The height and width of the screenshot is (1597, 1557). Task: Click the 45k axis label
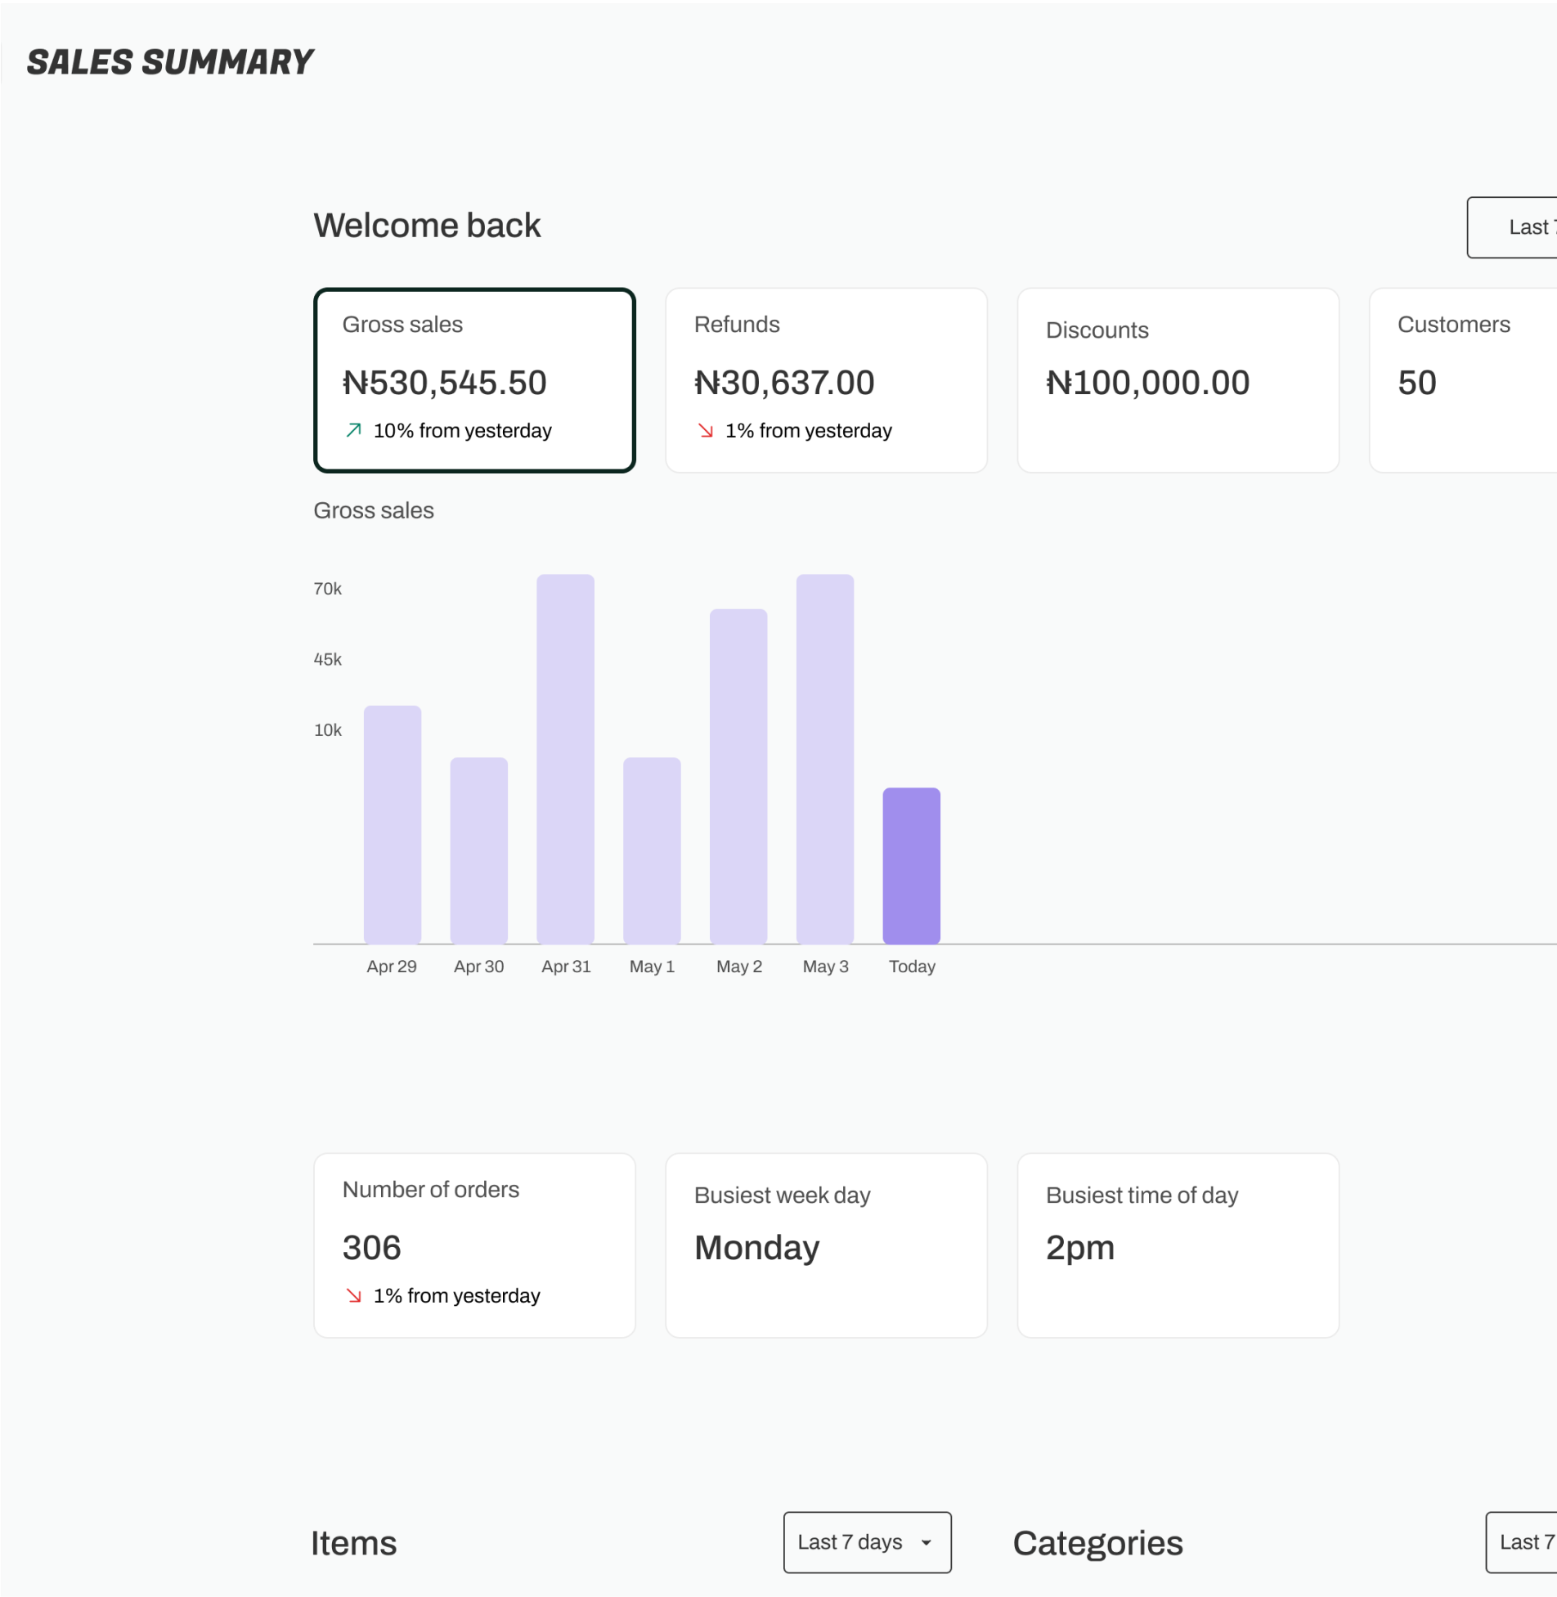(x=328, y=659)
